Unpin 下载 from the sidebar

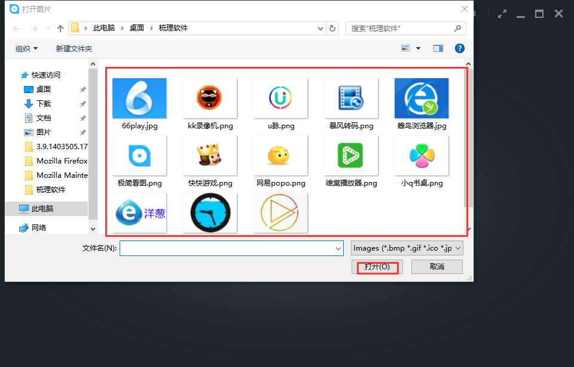pos(84,103)
